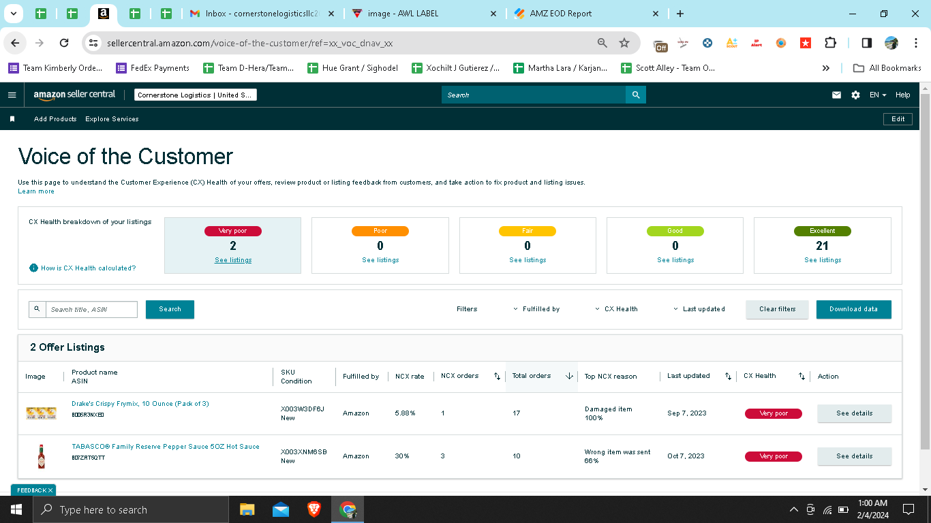Click the Search button beside the title/ASIN field
The image size is (931, 523).
click(170, 309)
